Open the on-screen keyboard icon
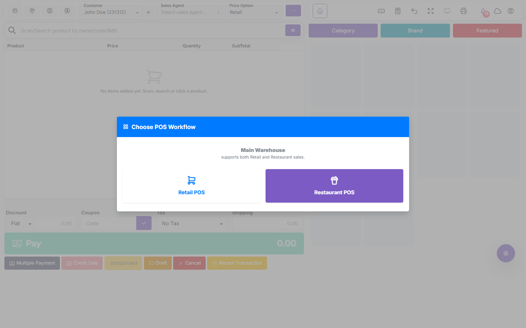The image size is (526, 328). tap(381, 11)
